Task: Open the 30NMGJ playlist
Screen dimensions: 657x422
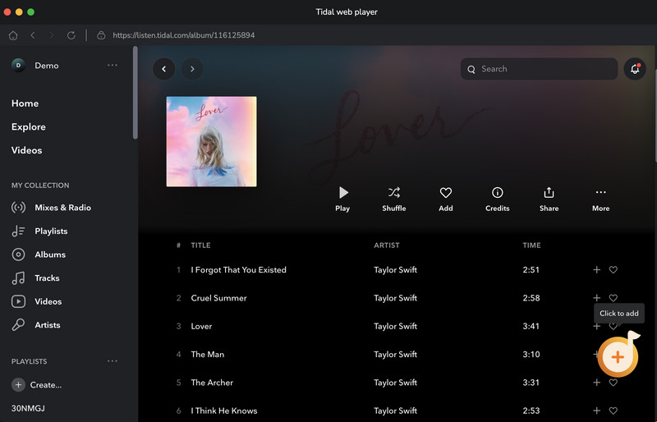Action: point(28,408)
